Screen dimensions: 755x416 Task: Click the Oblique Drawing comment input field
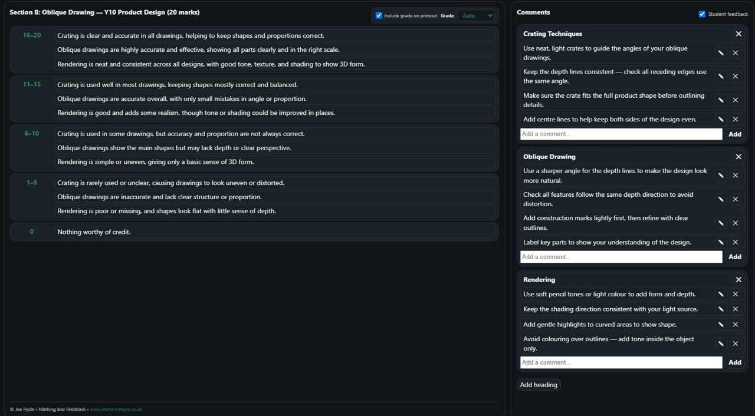(x=621, y=257)
